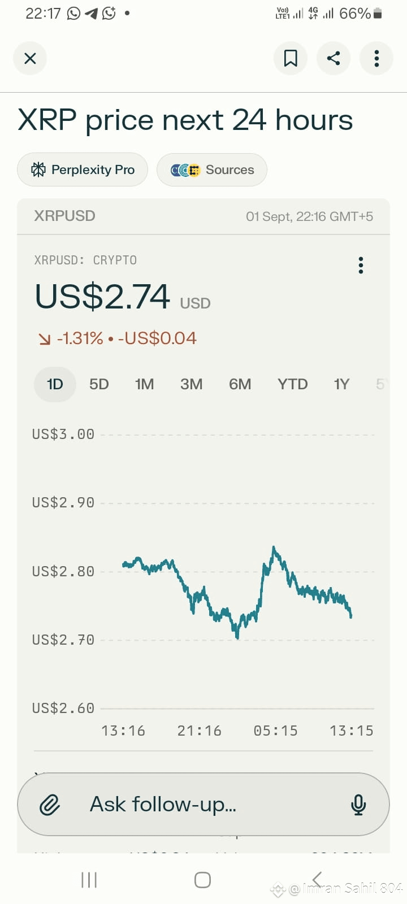Screen dimensions: 407x904
Task: Focus the Ask follow-up input field
Action: [x=203, y=805]
